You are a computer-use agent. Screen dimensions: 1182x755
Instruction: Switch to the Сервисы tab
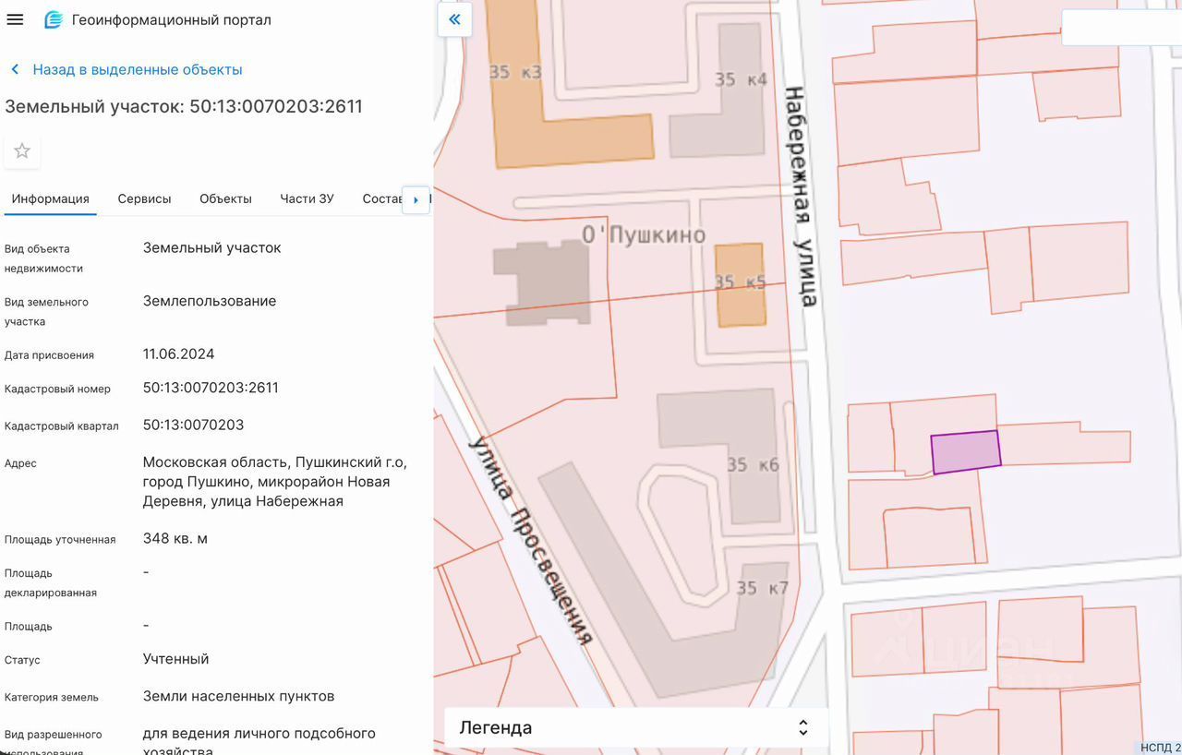144,198
